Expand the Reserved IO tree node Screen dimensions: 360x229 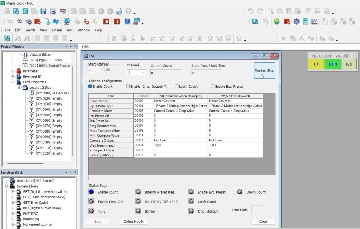pos(13,76)
